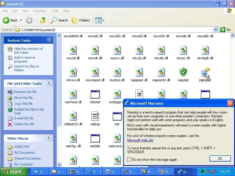The height and width of the screenshot is (176, 235).
Task: Click 'E-mail this file' task
Action: tap(24, 118)
